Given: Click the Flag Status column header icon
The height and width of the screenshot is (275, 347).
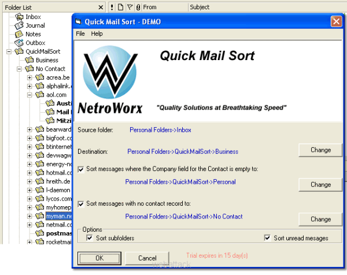Looking at the screenshot, I should click(x=130, y=8).
